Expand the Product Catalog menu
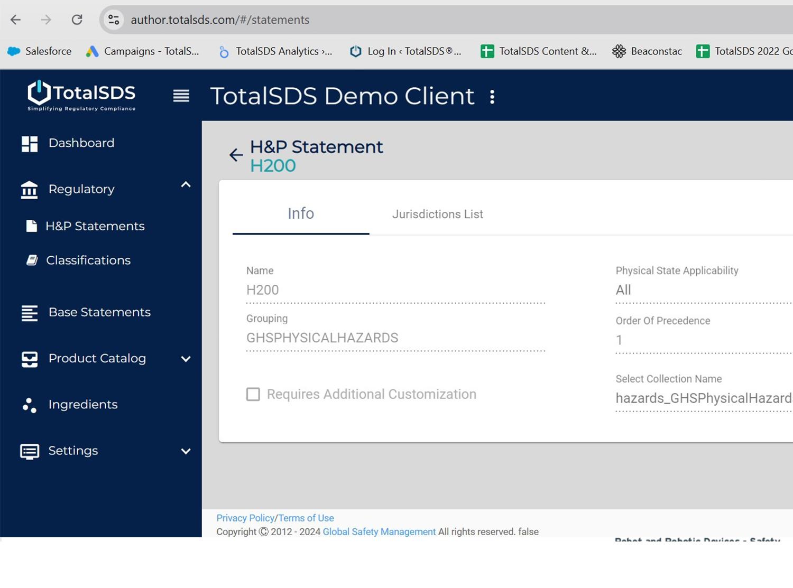The height and width of the screenshot is (588, 793). click(x=186, y=359)
